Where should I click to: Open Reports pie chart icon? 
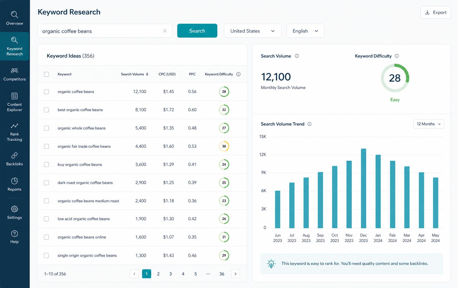pos(14,181)
